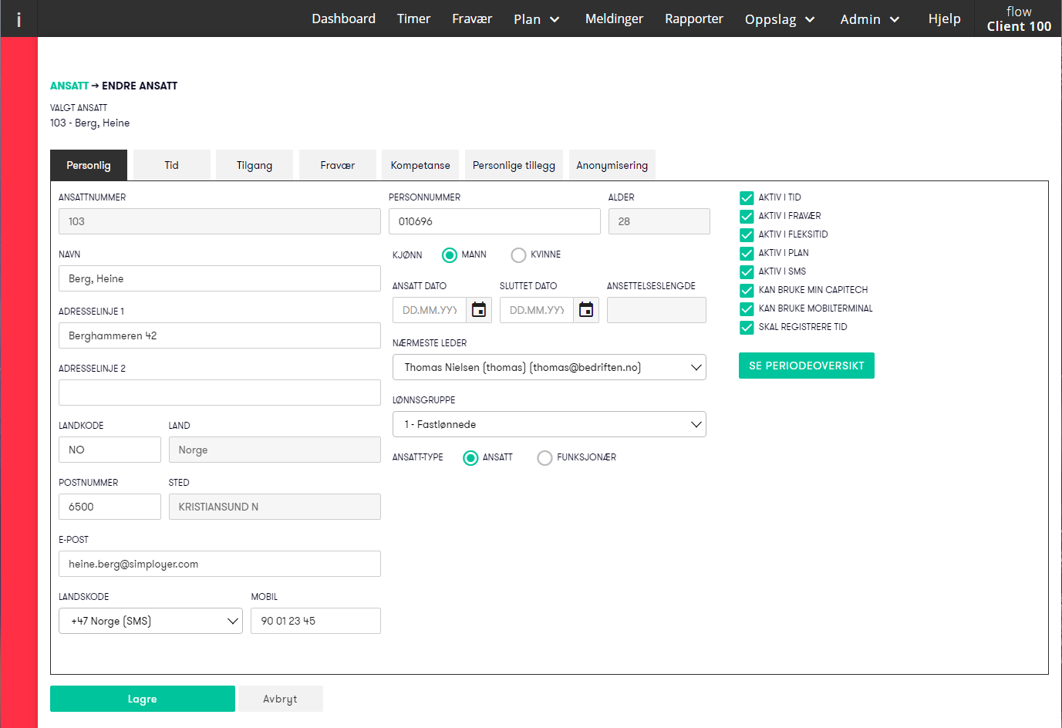Switch to the Personlig tab
Screen dimensions: 1062x728
89,165
